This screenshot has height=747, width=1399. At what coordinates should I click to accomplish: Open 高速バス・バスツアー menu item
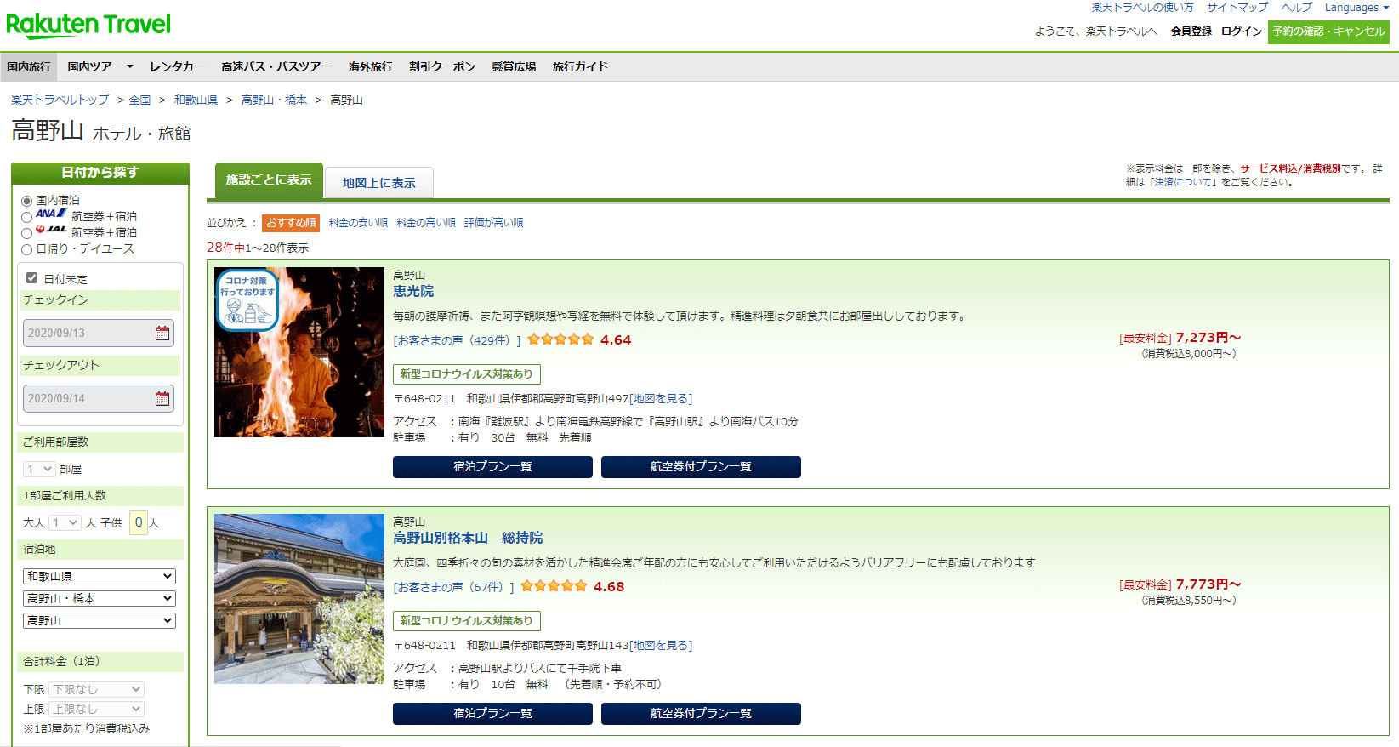(x=276, y=66)
